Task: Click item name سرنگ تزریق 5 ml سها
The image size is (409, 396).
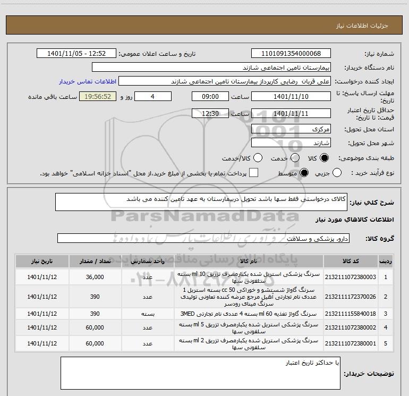Action: (x=249, y=328)
